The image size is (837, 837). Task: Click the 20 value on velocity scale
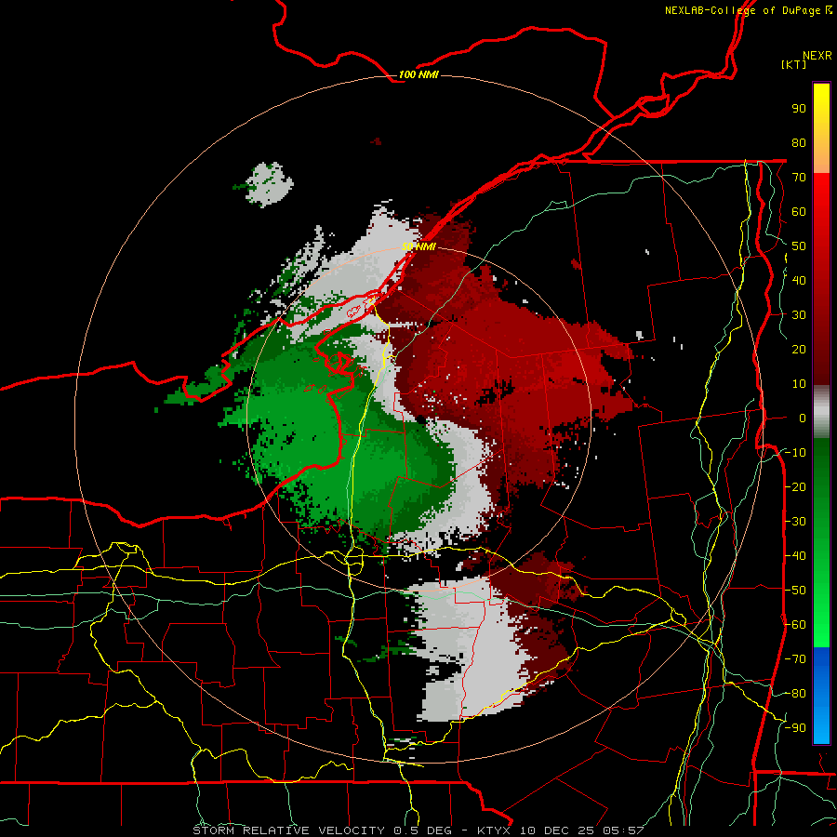[799, 349]
